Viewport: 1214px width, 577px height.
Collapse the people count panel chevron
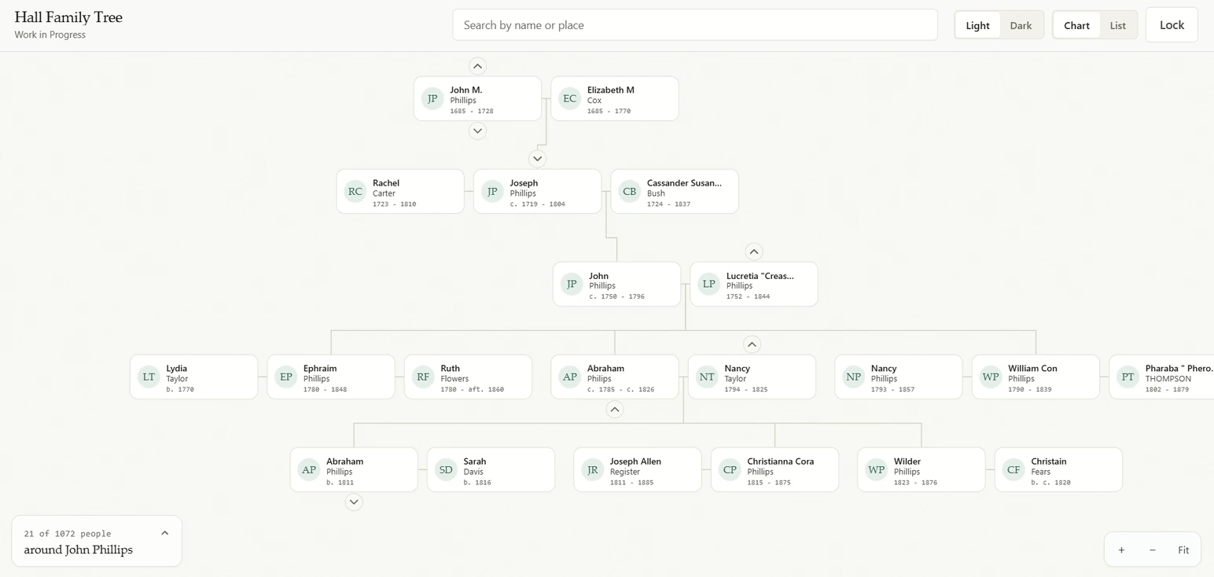click(x=164, y=533)
